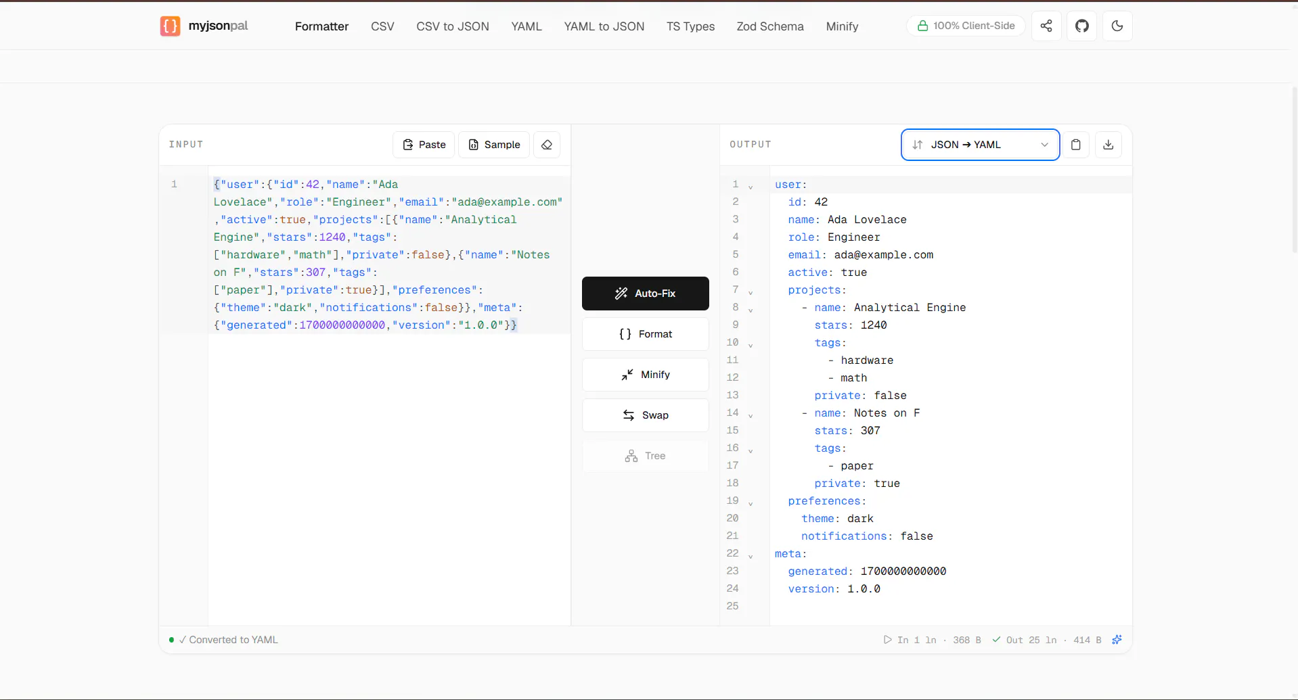
Task: Click output line "- name: Notes on F"
Action: click(860, 413)
